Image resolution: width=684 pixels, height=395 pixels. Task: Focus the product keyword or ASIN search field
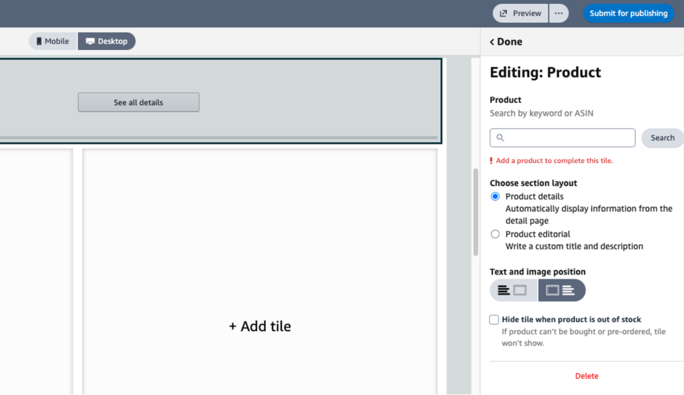(x=562, y=138)
